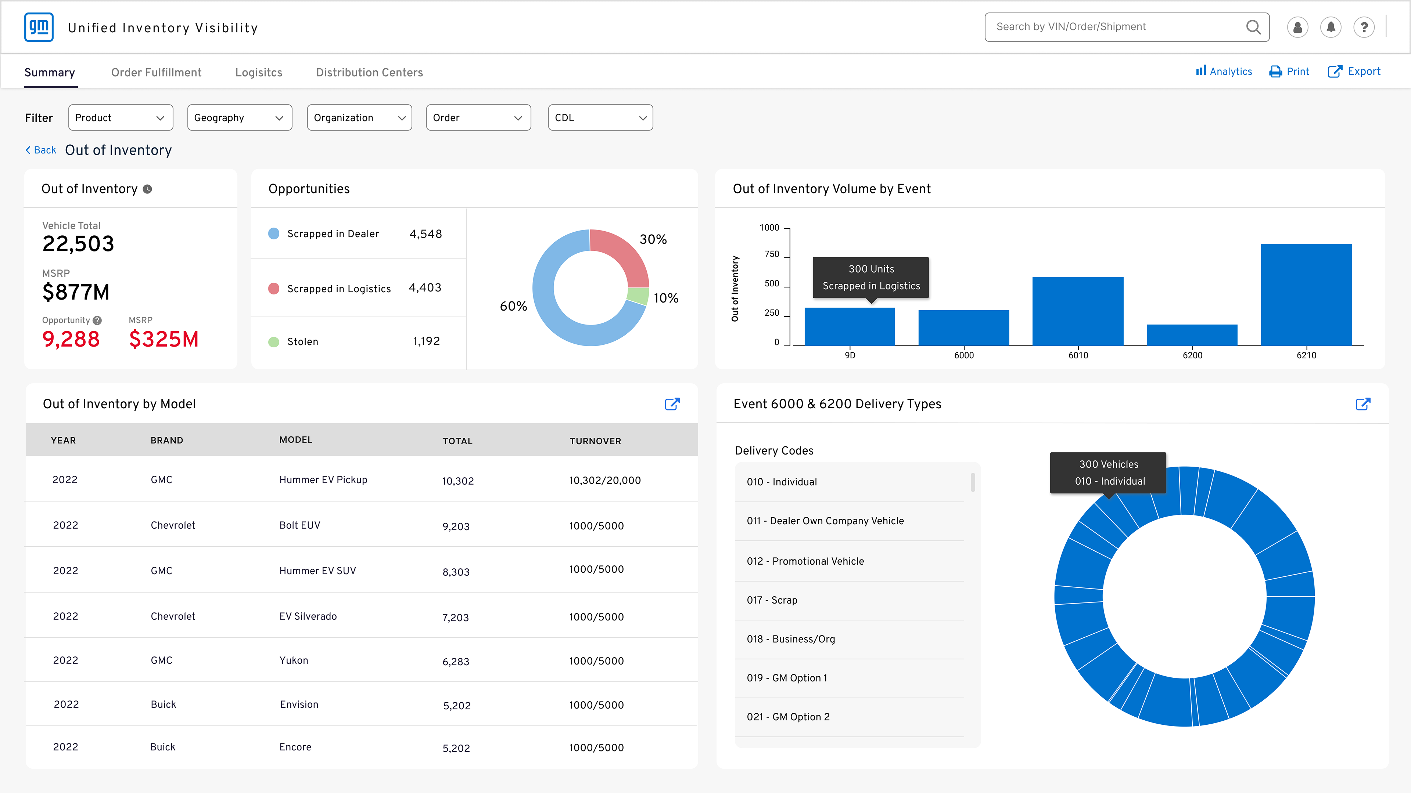The image size is (1411, 793).
Task: Sort by the TOTAL column header
Action: tap(457, 441)
